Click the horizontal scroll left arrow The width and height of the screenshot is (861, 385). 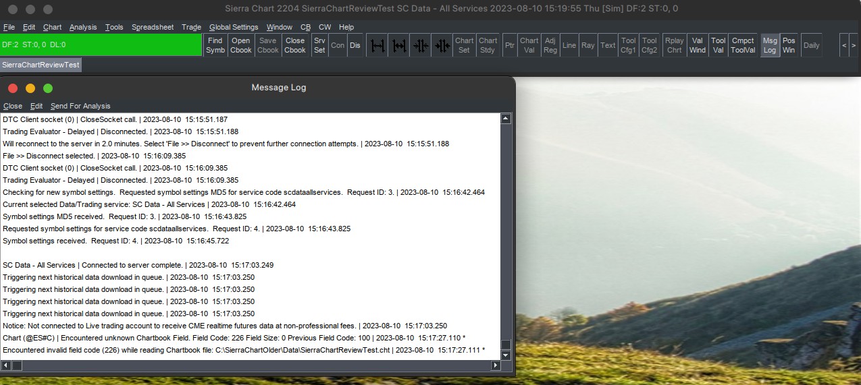pos(7,365)
